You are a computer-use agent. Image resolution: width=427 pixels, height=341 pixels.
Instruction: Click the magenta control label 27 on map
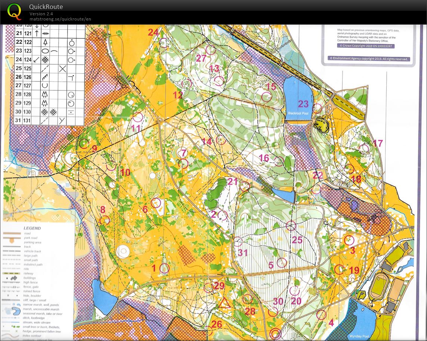pyautogui.click(x=201, y=58)
